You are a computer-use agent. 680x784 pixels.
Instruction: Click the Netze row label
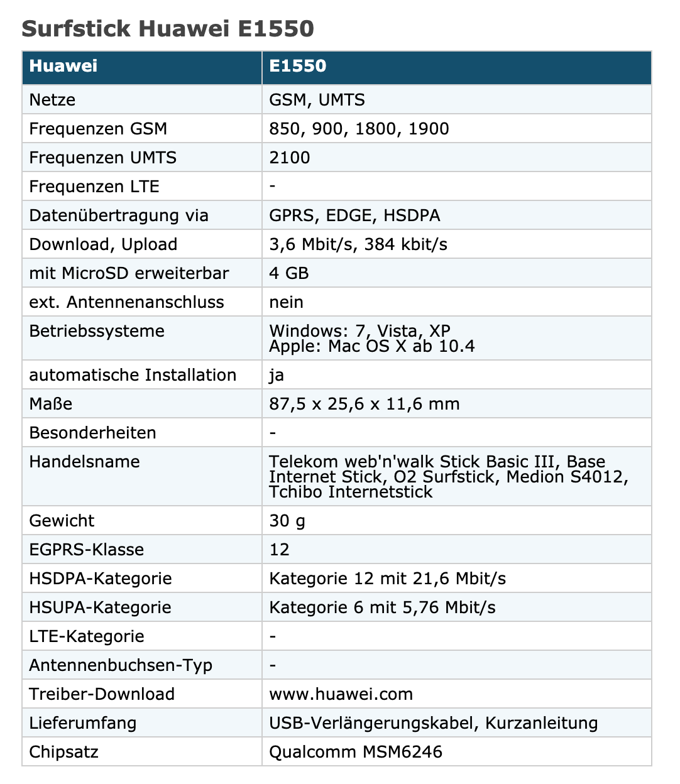[52, 100]
